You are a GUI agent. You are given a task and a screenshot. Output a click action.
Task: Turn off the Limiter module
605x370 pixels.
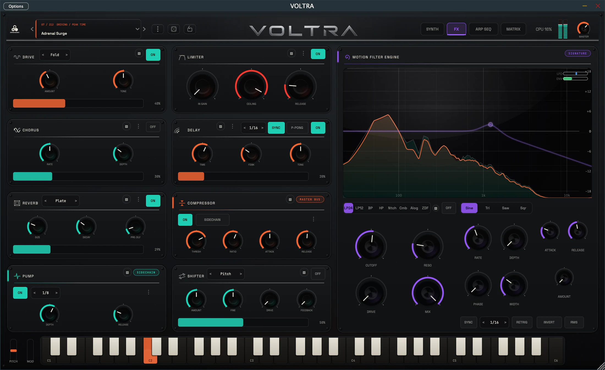coord(318,54)
